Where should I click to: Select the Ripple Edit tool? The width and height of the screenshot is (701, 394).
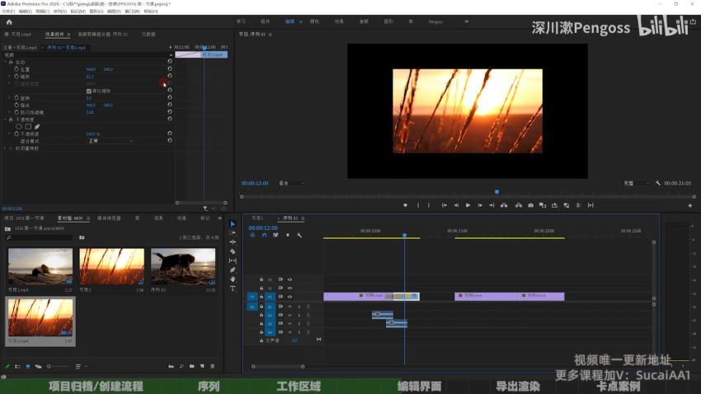[x=233, y=242]
